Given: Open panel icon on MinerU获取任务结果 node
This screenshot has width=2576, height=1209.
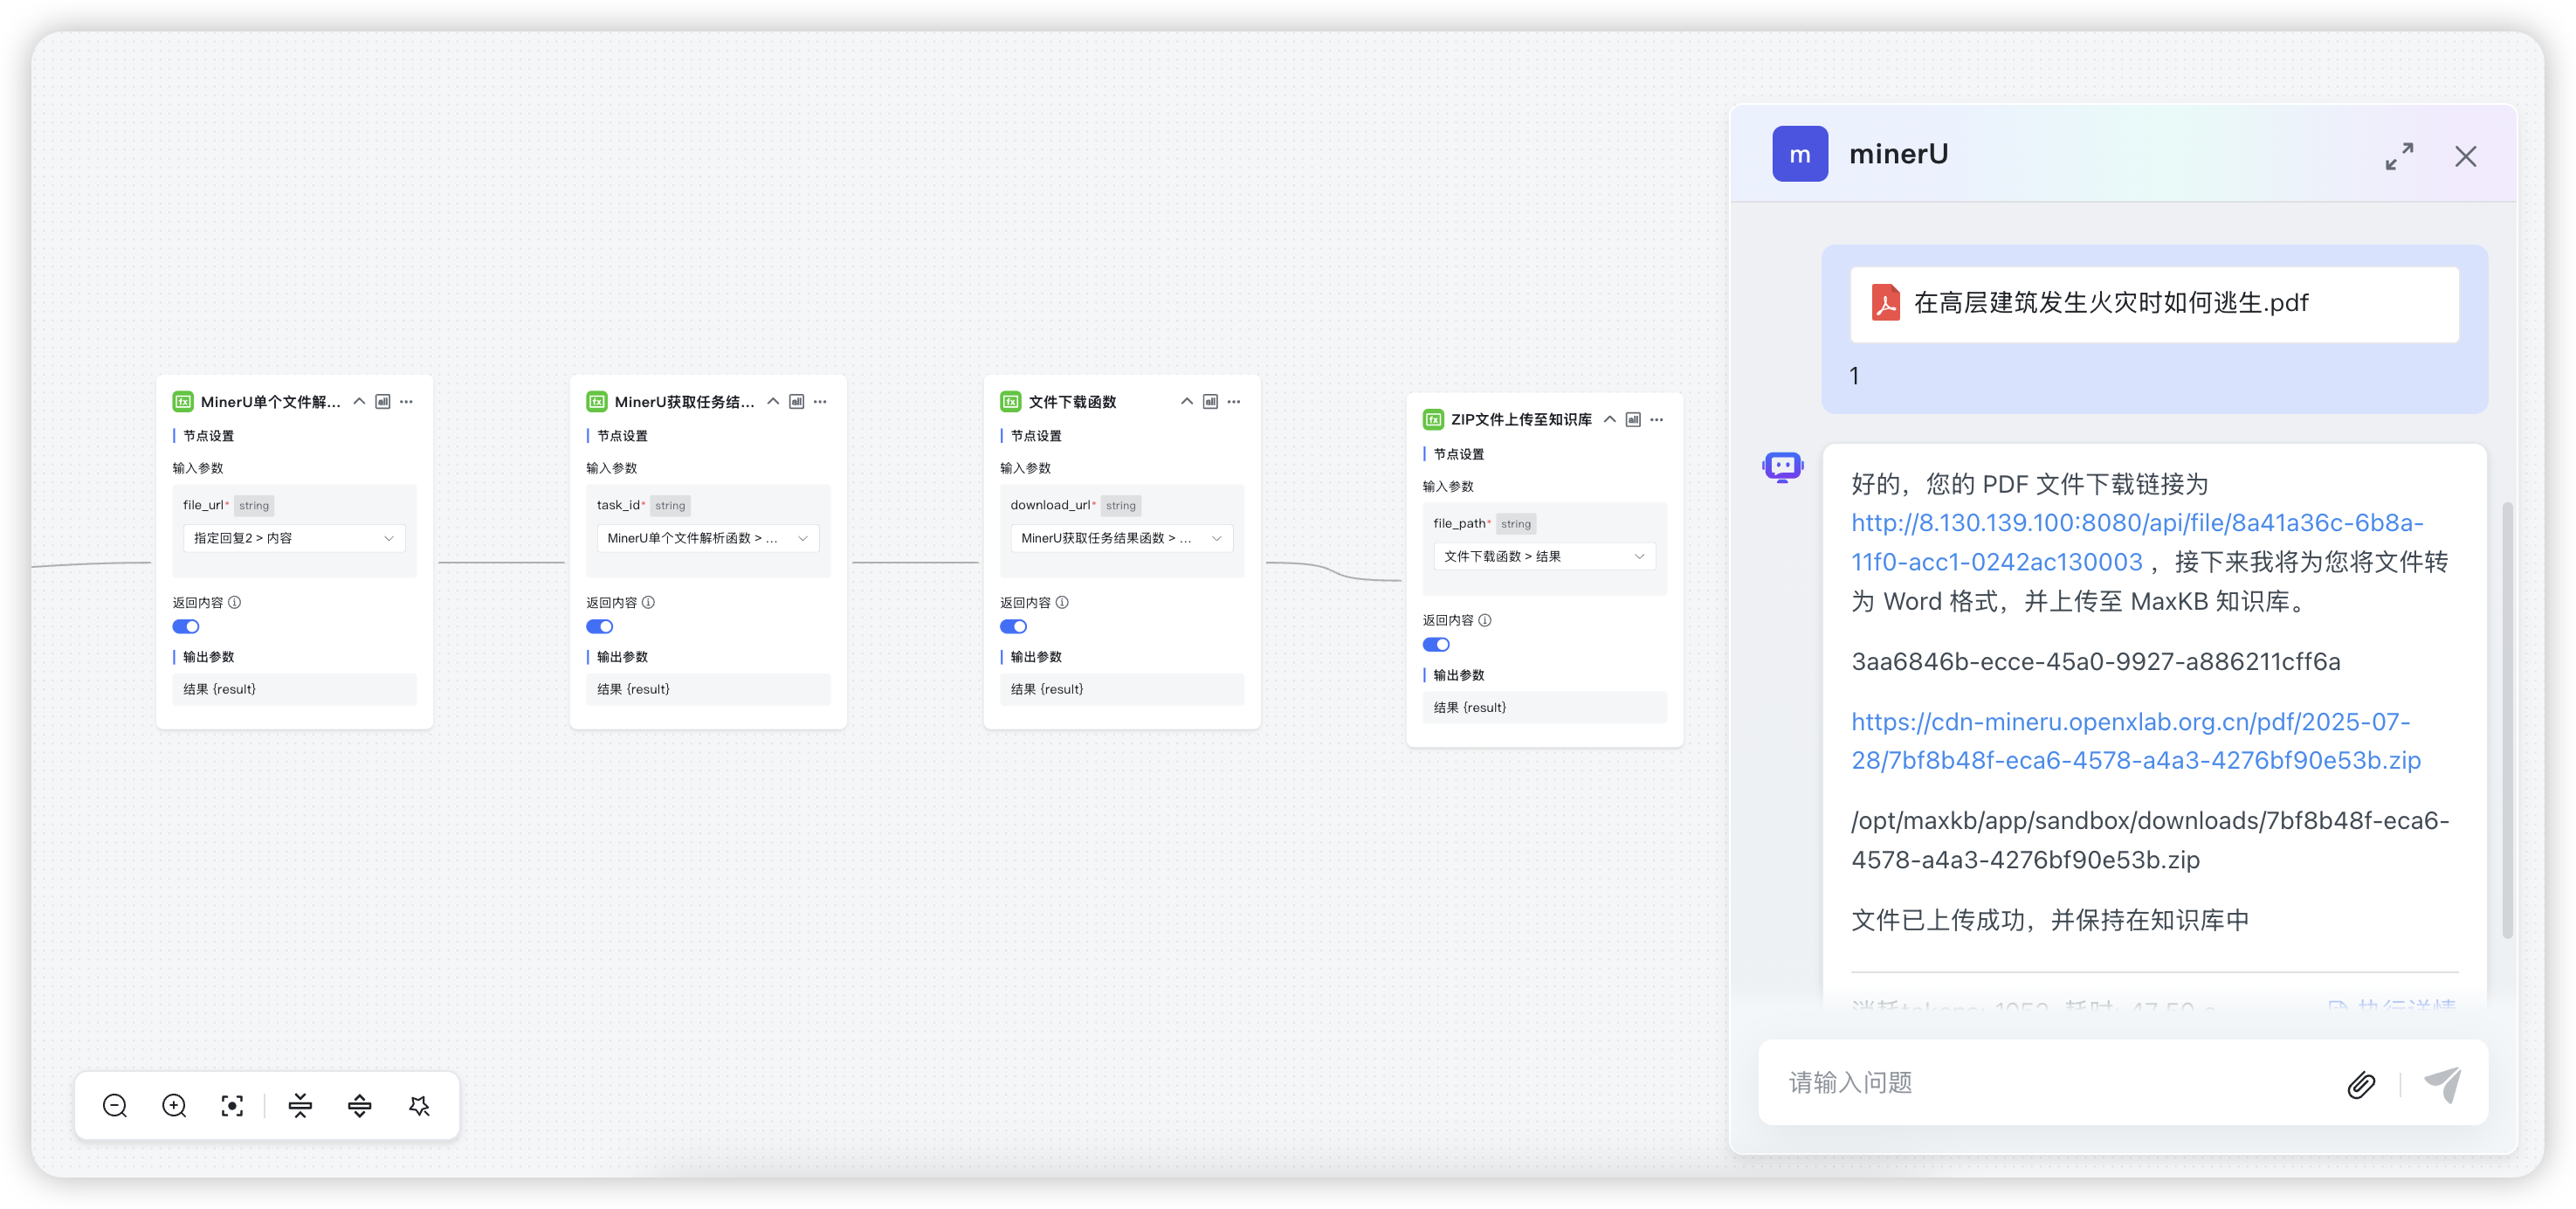Looking at the screenshot, I should pos(797,401).
